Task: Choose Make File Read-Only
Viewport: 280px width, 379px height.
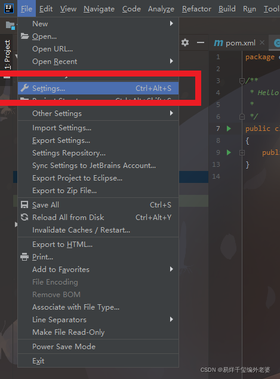Action: pyautogui.click(x=99, y=332)
